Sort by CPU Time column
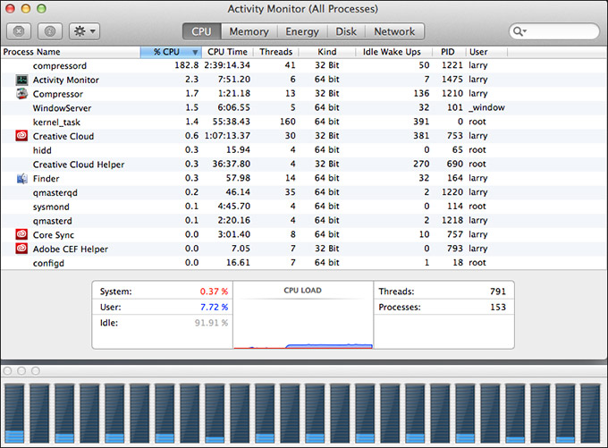608x448 pixels. coord(227,52)
